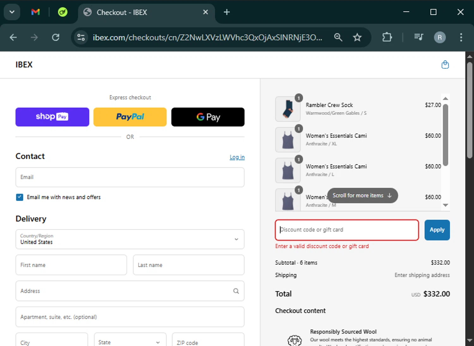Focus the Address field
The image size is (474, 346).
tap(130, 291)
